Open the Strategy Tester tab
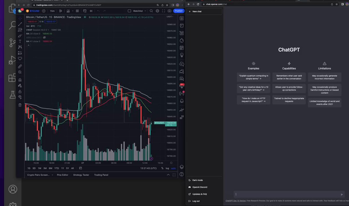This screenshot has height=206, width=349. (x=81, y=175)
